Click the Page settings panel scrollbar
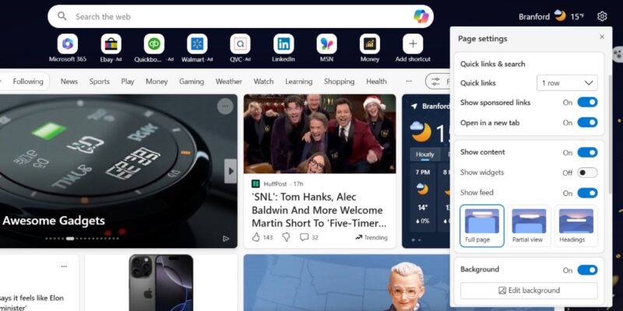Image resolution: width=623 pixels, height=311 pixels. 611,134
